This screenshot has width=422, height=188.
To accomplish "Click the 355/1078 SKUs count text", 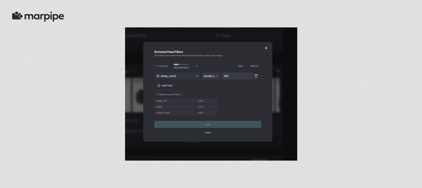I will tap(181, 68).
